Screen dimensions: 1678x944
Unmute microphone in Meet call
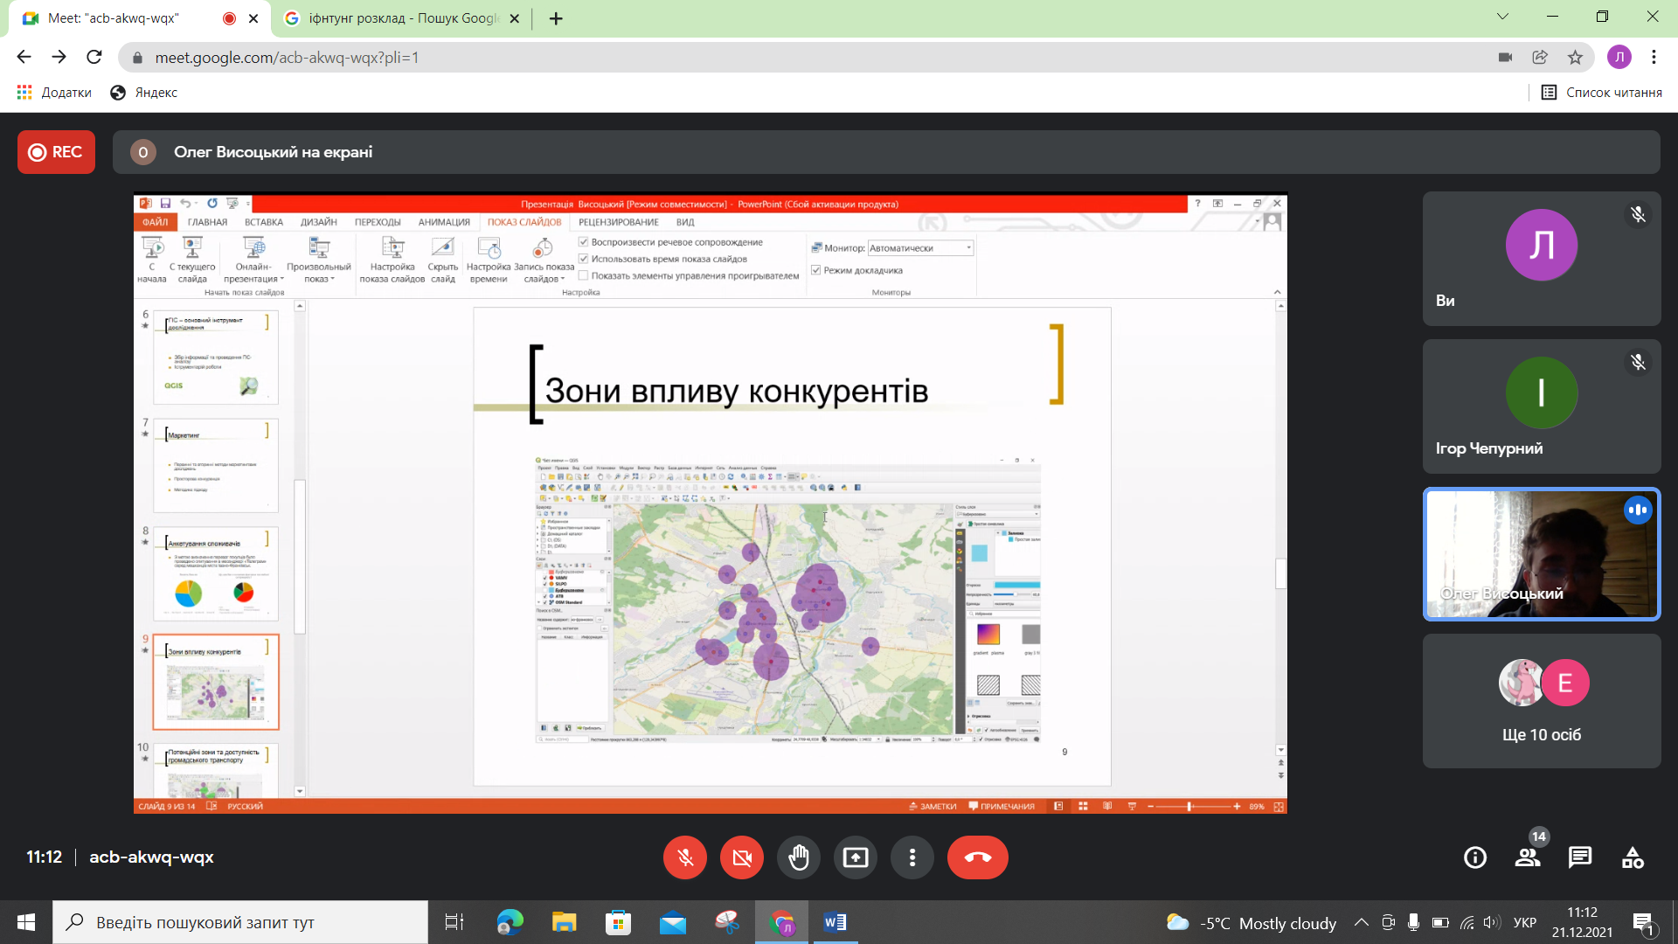pyautogui.click(x=685, y=857)
